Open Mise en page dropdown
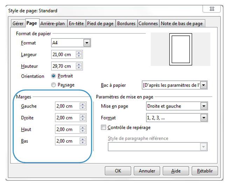This screenshot has width=229, height=188. point(177,106)
